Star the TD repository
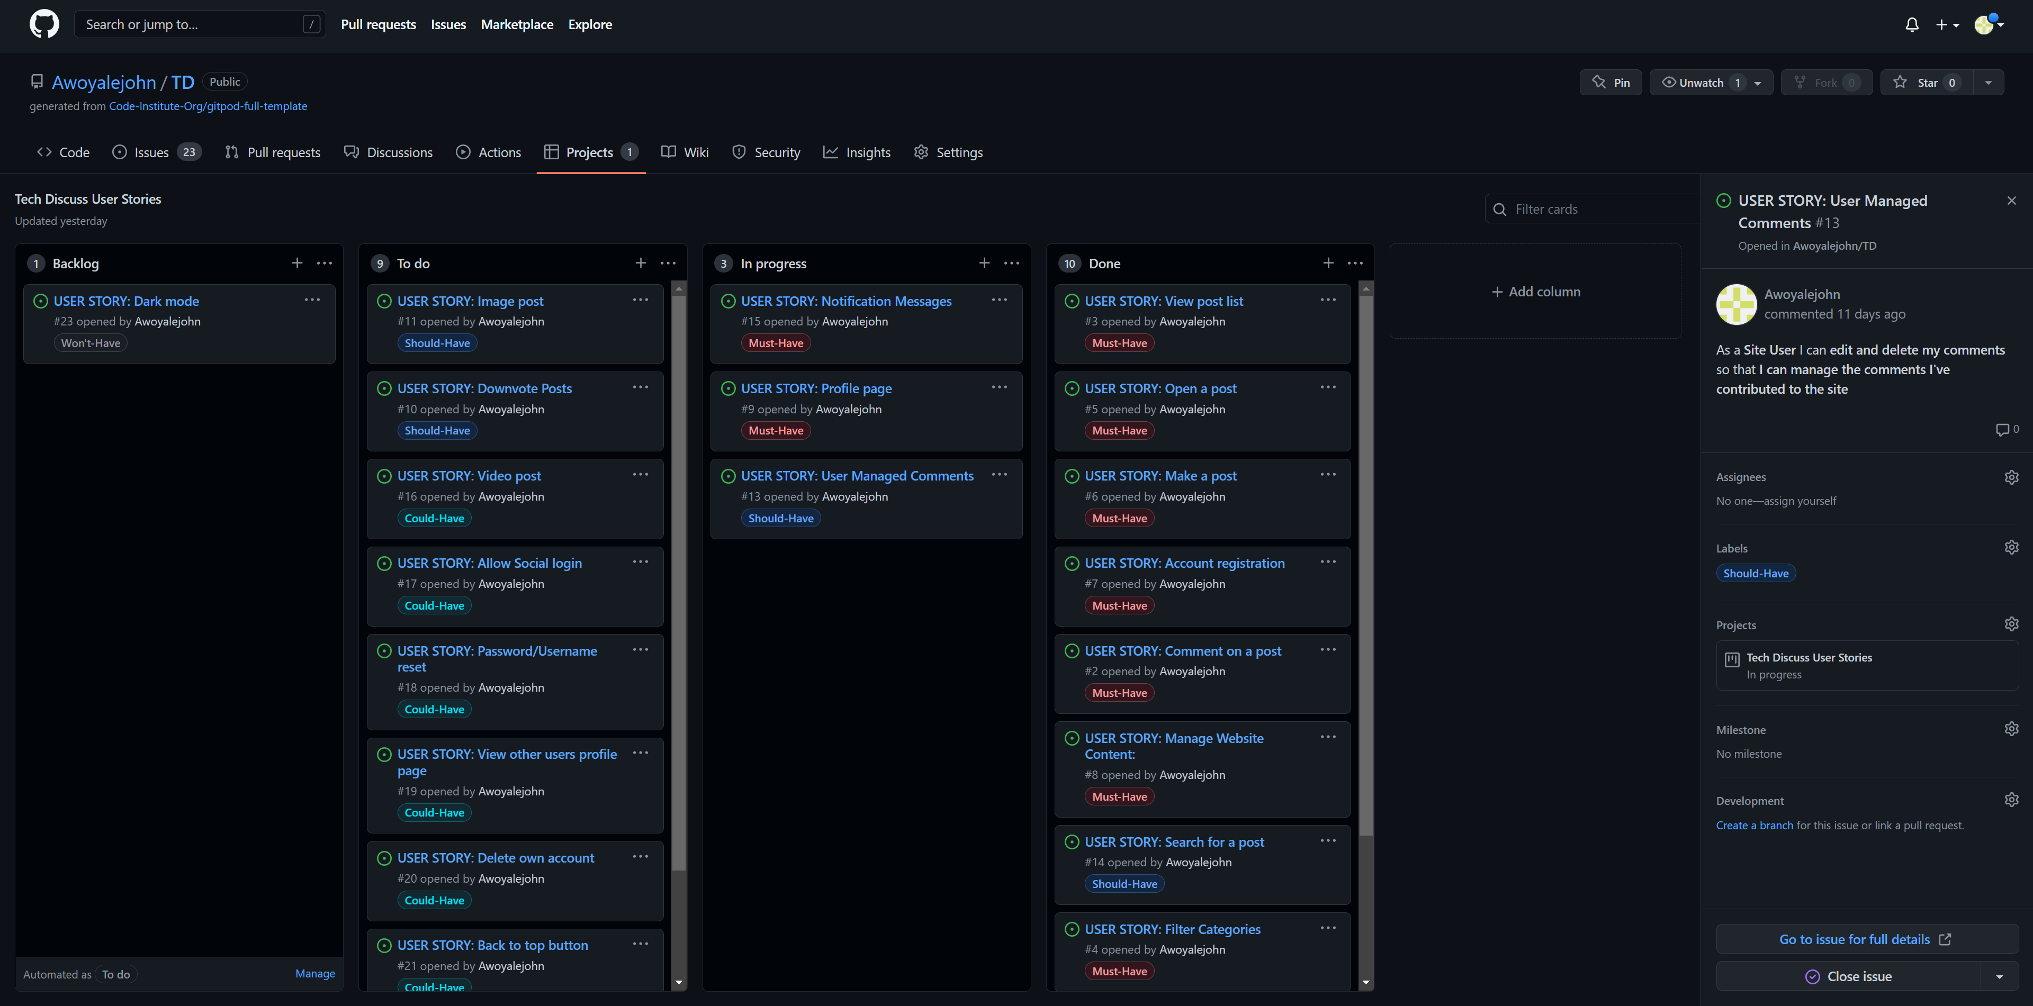The image size is (2033, 1006). pos(1927,82)
